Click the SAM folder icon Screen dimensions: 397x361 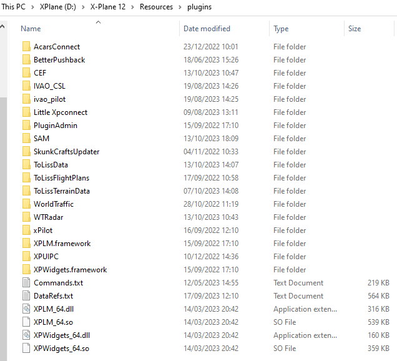point(26,139)
